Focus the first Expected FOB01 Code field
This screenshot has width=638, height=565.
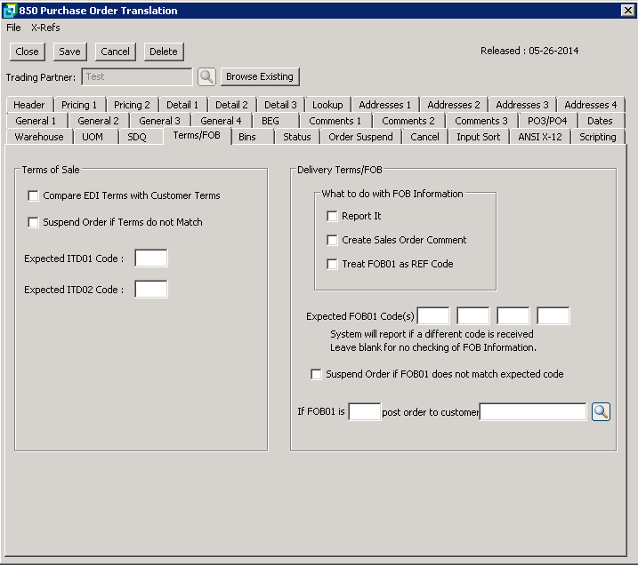click(433, 316)
